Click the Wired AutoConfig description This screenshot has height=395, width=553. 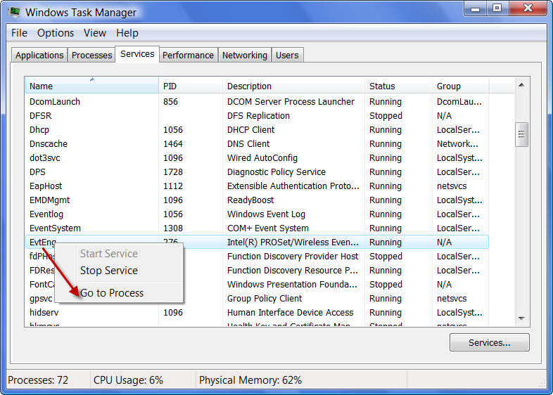[x=262, y=158]
